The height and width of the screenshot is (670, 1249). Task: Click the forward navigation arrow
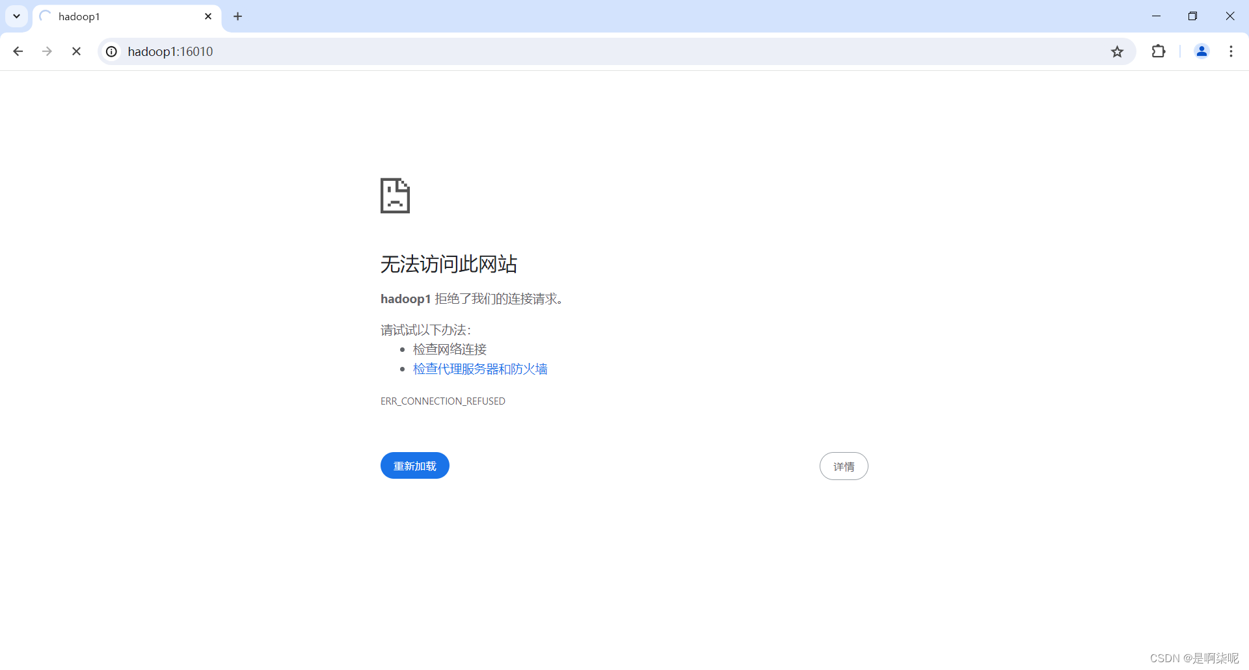47,51
